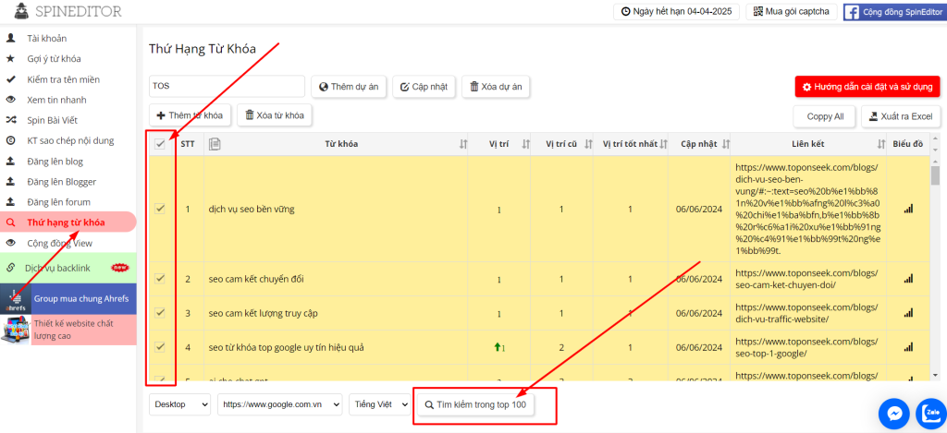Open chart icon for 'dịch vụ seo bền vững'
947x433 pixels.
(x=908, y=209)
